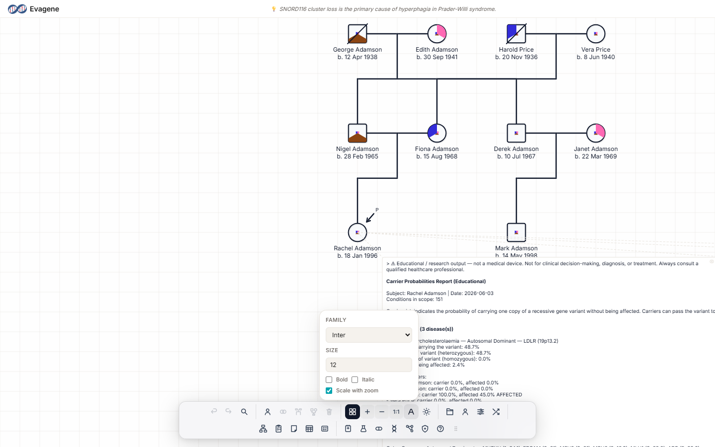The height and width of the screenshot is (447, 715).
Task: Click the connected nodes graph icon
Action: pyautogui.click(x=410, y=429)
